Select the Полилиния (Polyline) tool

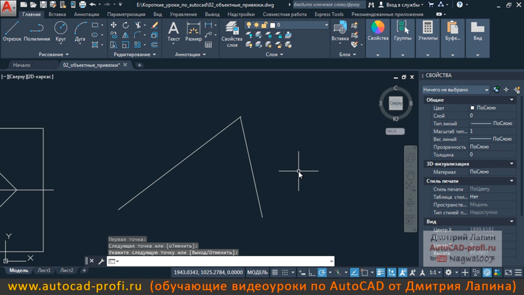(36, 31)
